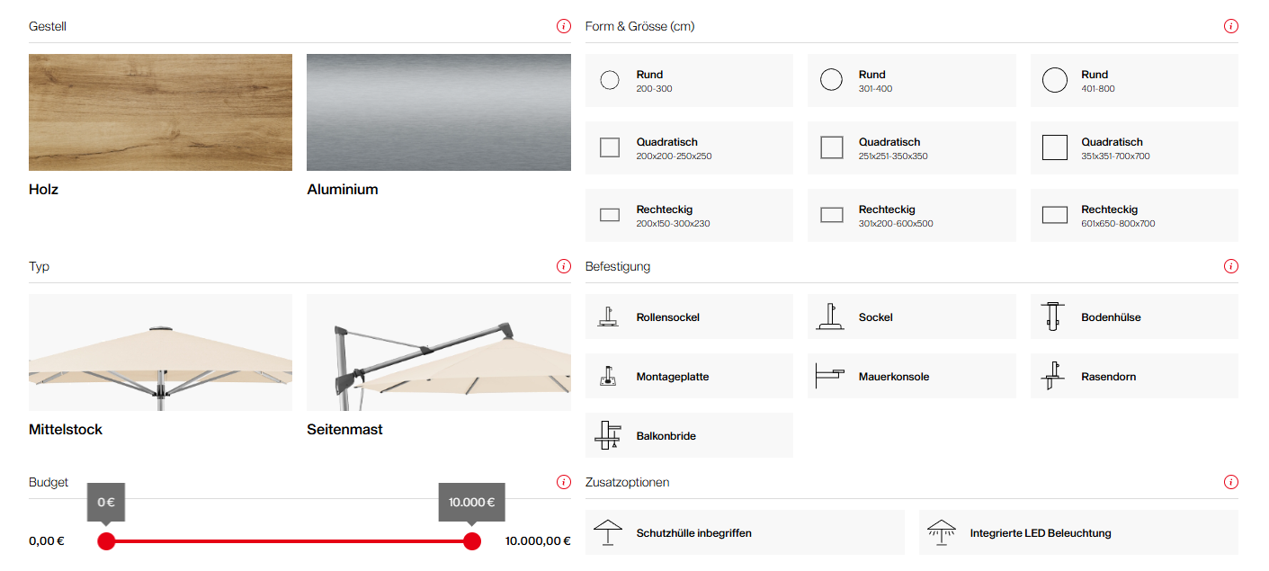This screenshot has width=1269, height=571.
Task: Toggle Schutzhülle inbegriffen option
Action: (x=745, y=532)
